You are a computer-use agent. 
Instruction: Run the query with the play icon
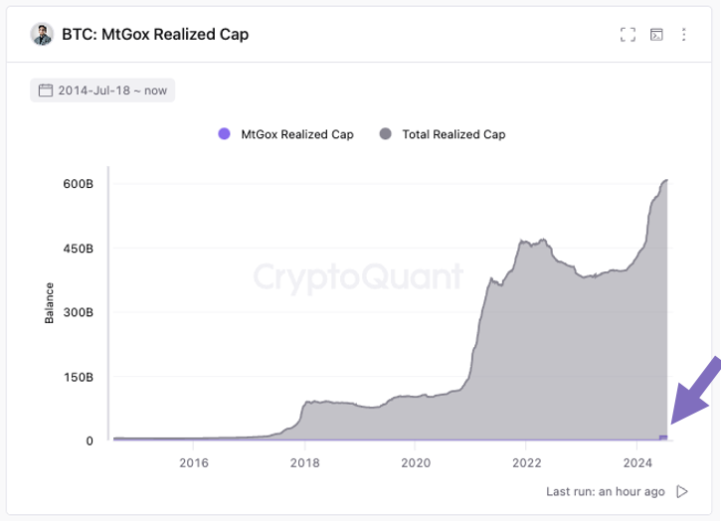[682, 491]
